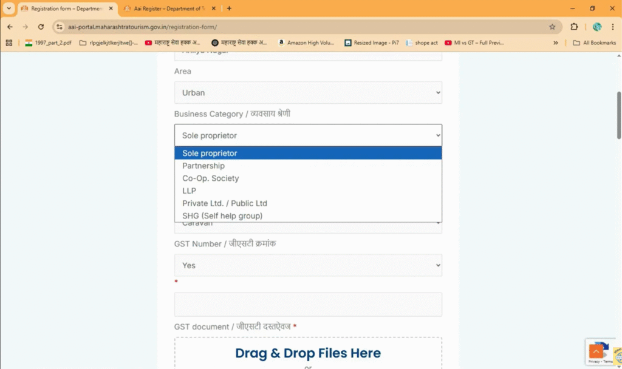Image resolution: width=622 pixels, height=369 pixels.
Task: Open the Chrome apps grid icon
Action: click(x=9, y=43)
